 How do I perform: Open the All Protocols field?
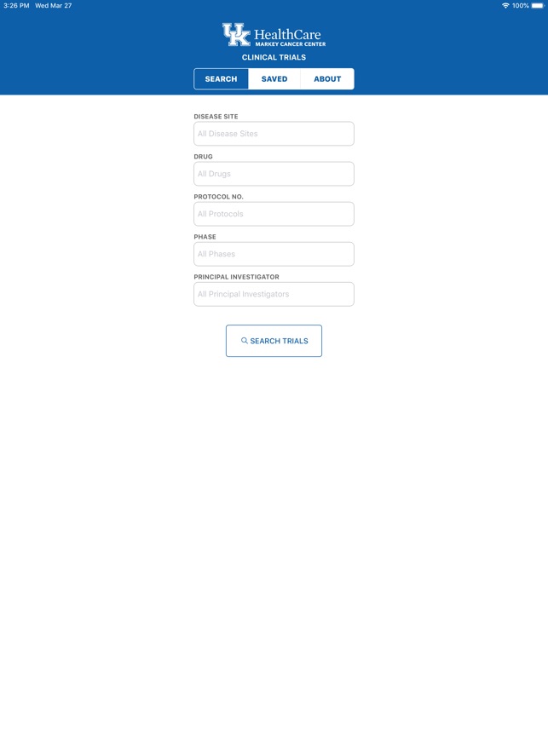pos(274,214)
